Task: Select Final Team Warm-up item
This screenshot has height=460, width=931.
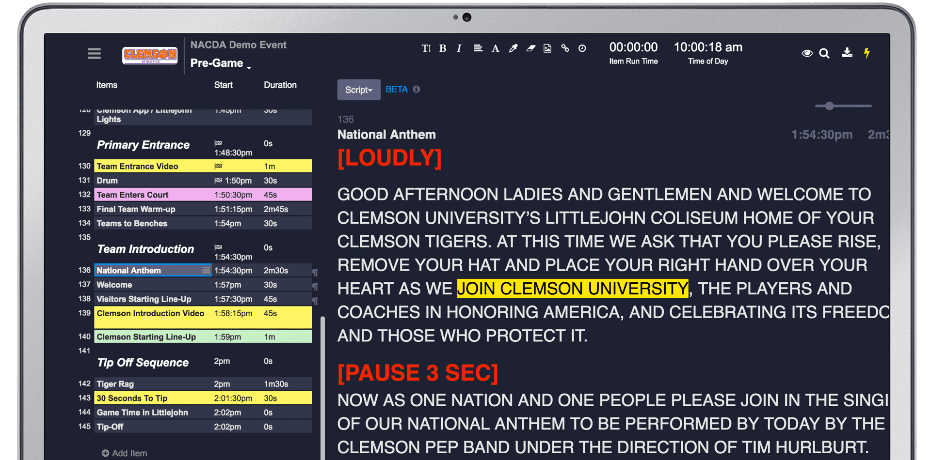Action: click(x=203, y=209)
